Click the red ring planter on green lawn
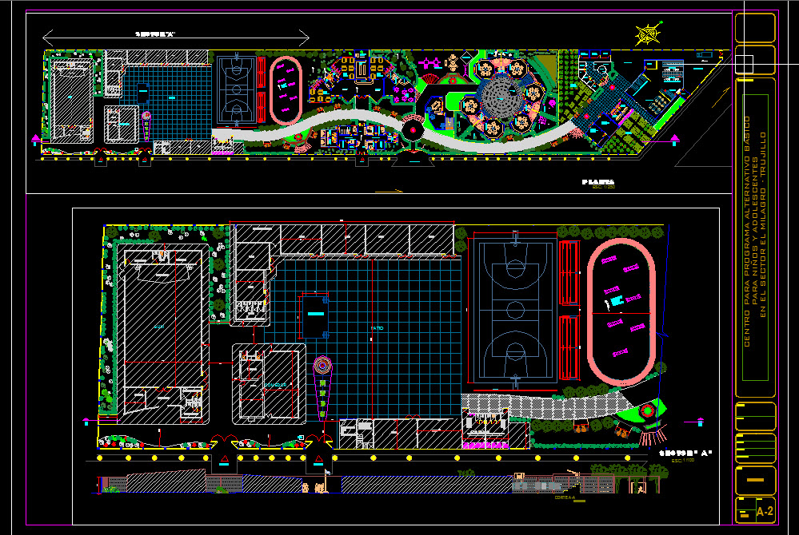This screenshot has width=799, height=535. coord(647,410)
